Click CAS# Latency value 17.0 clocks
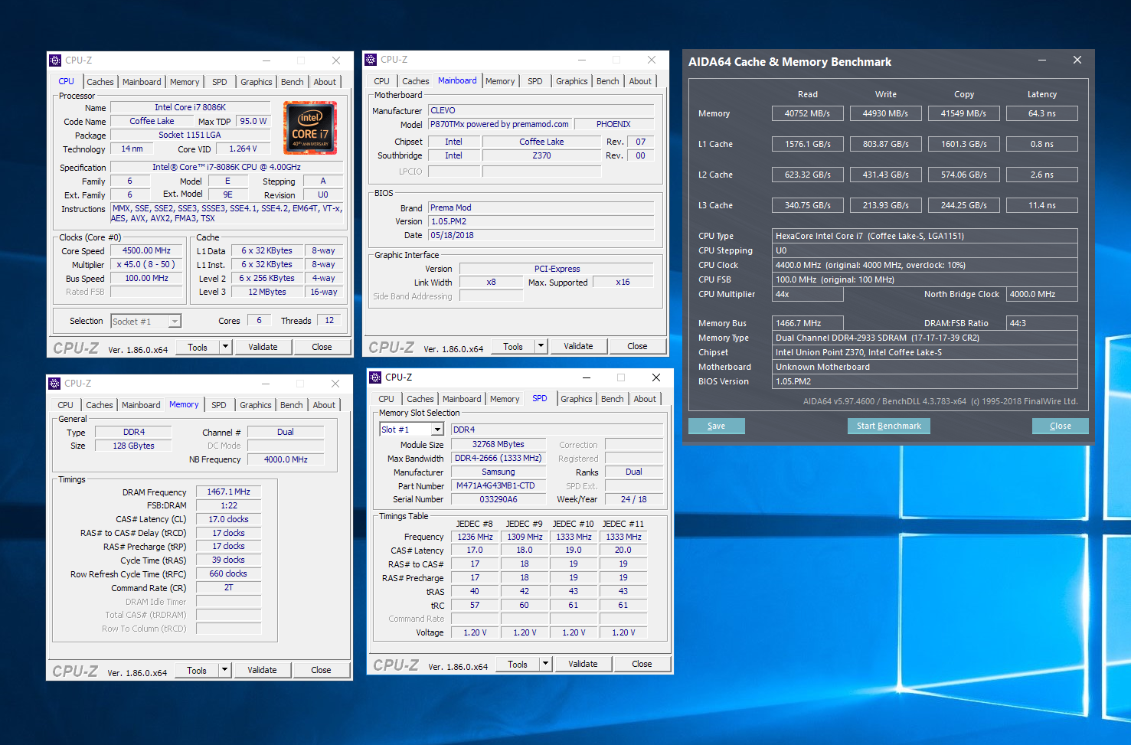 228,519
